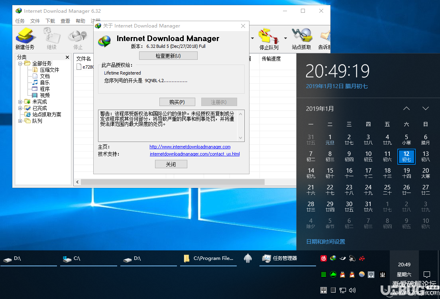Screen dimensions: 440x299
Task: Open the dropdown arrow left of 停止队列 icon
Action: [x=252, y=38]
